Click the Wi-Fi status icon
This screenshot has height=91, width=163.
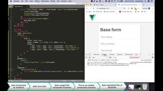coord(115,1)
